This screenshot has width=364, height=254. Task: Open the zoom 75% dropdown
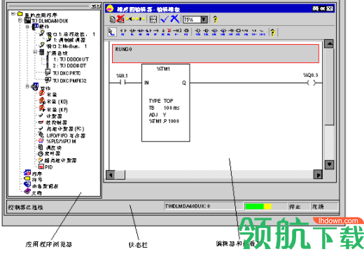pos(204,20)
